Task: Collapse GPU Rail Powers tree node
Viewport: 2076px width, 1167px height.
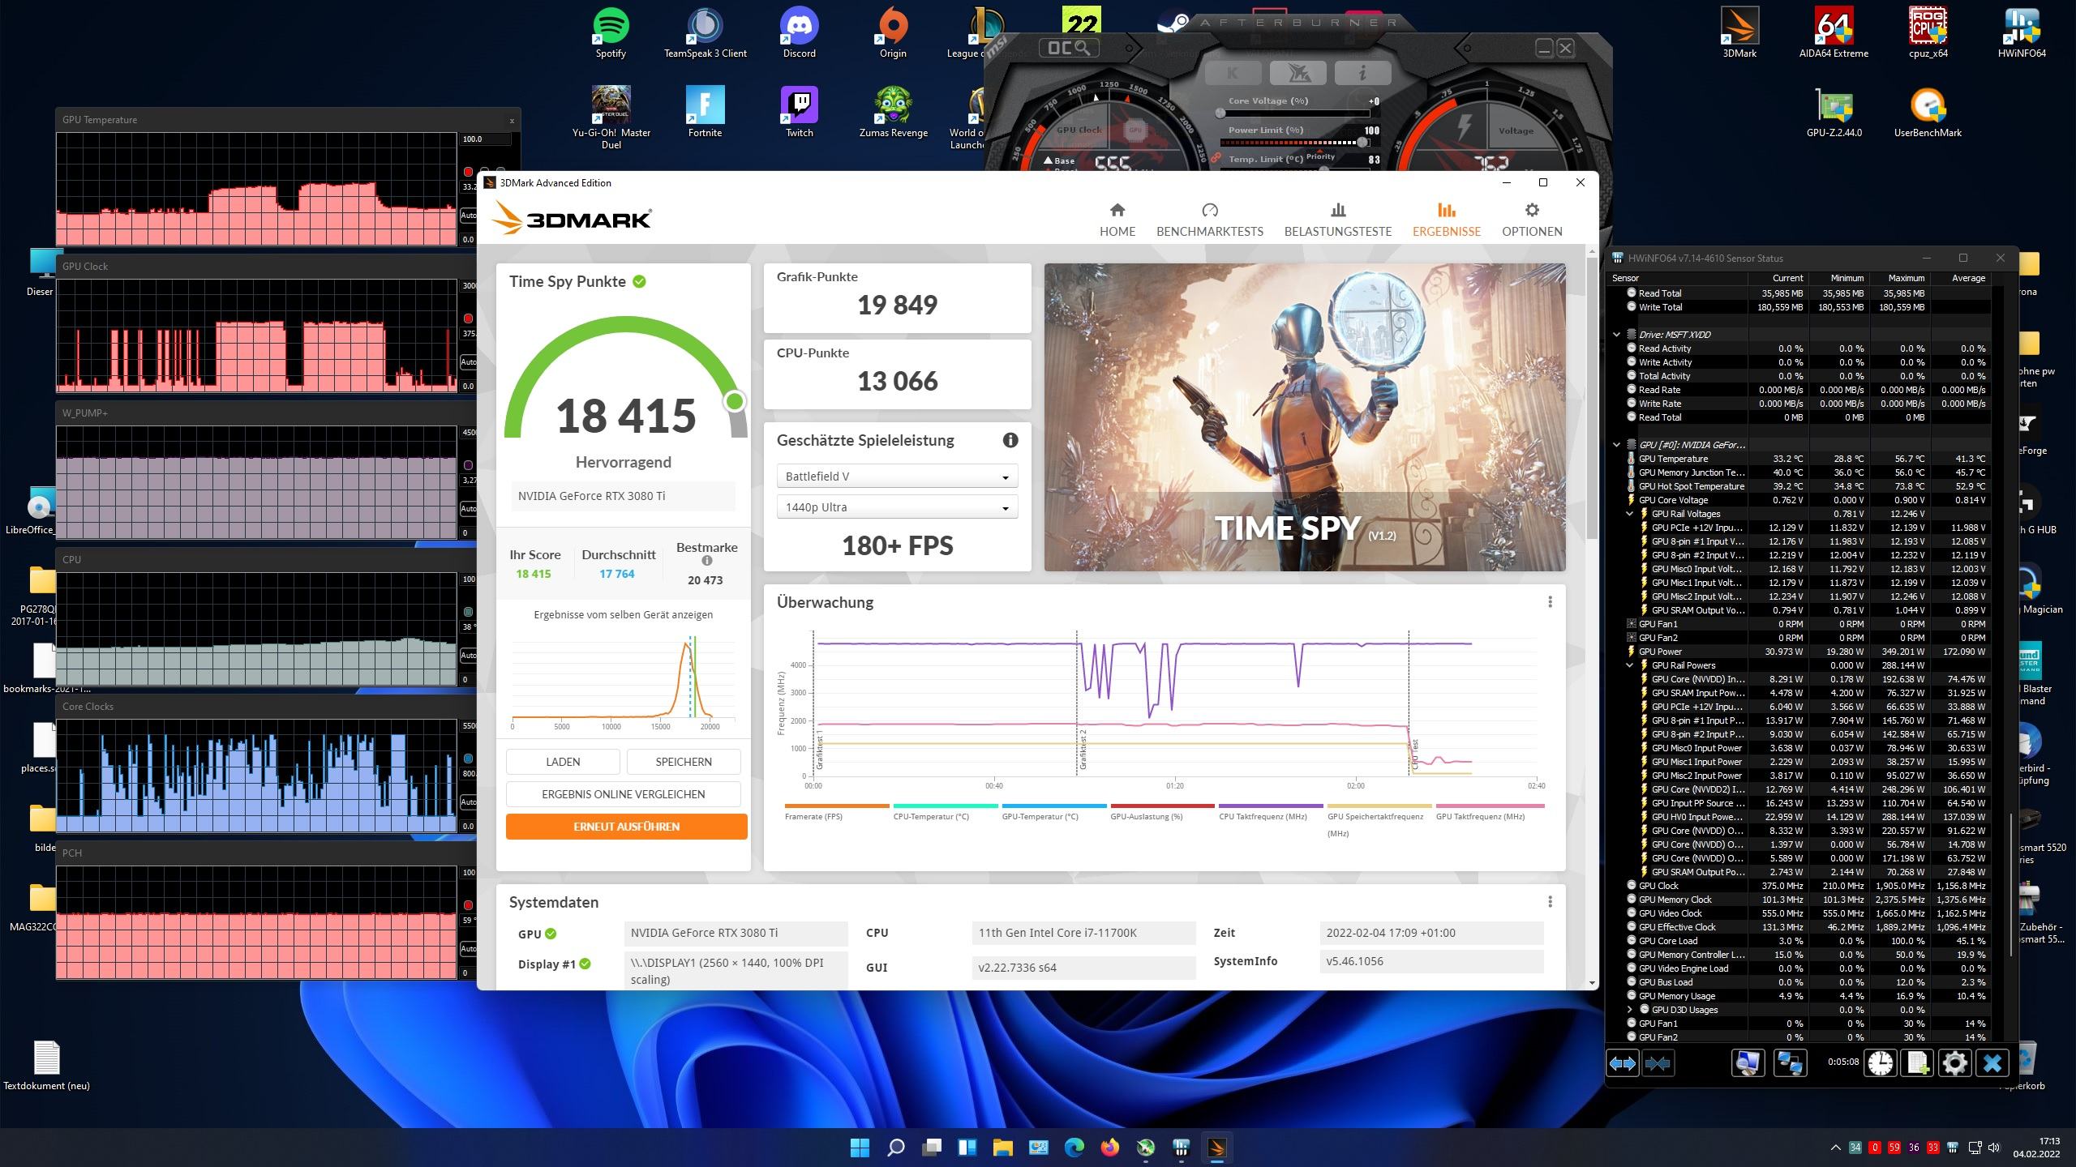Action: click(1629, 665)
